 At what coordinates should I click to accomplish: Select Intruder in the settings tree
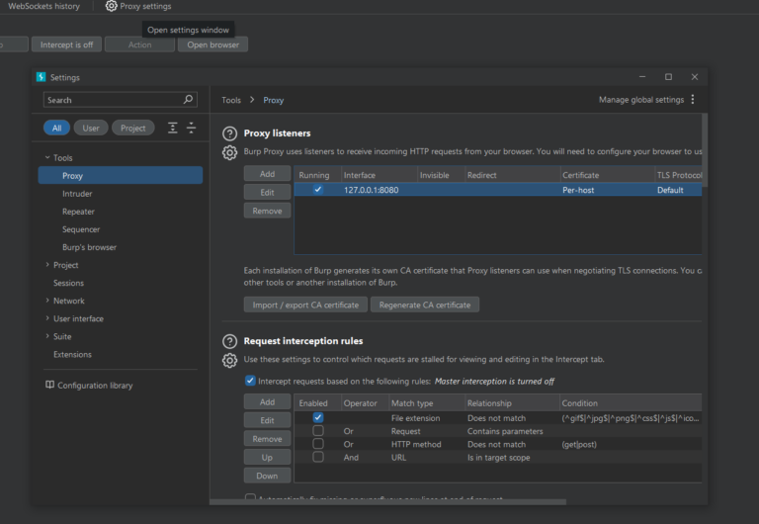[x=78, y=194]
